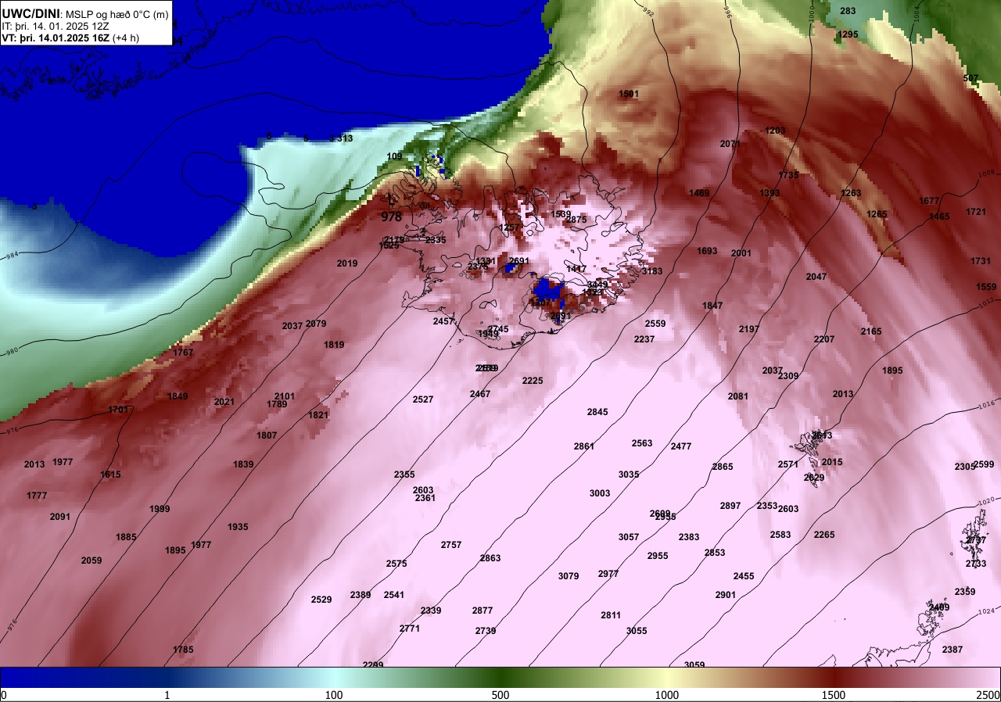Click the height value 1469
The height and width of the screenshot is (702, 1001).
pos(699,193)
